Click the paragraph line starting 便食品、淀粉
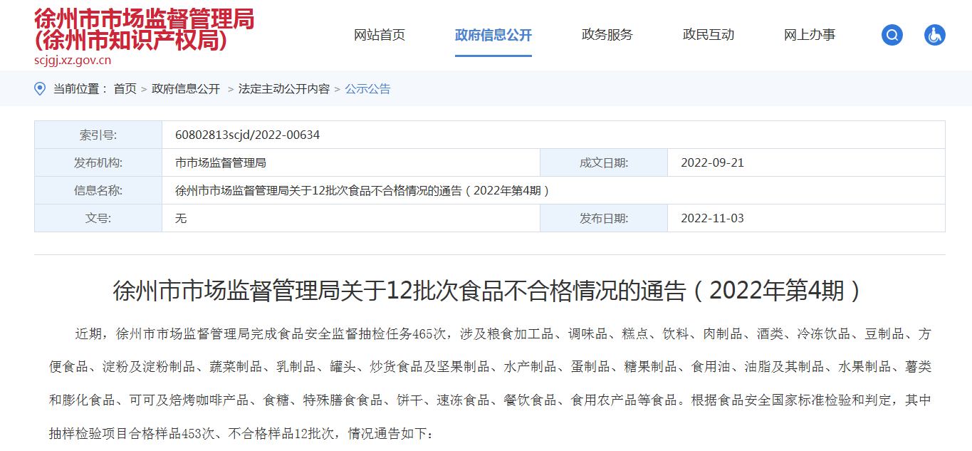The image size is (972, 451). pyautogui.click(x=490, y=367)
